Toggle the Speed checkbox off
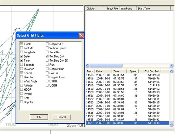The width and height of the screenshot is (175, 134). [x=22, y=73]
